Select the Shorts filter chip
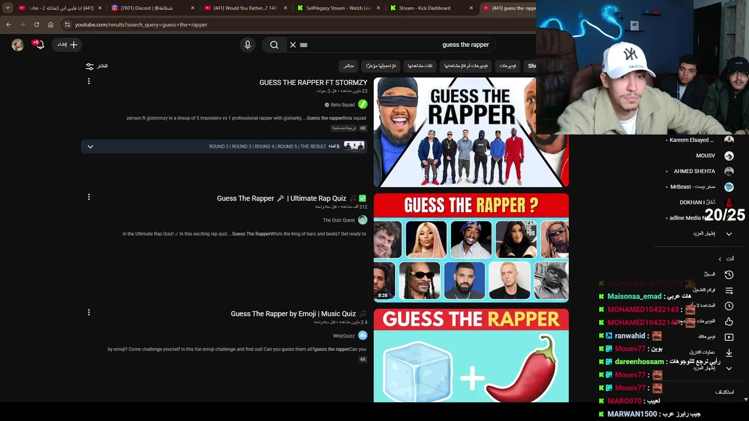 pyautogui.click(x=531, y=66)
